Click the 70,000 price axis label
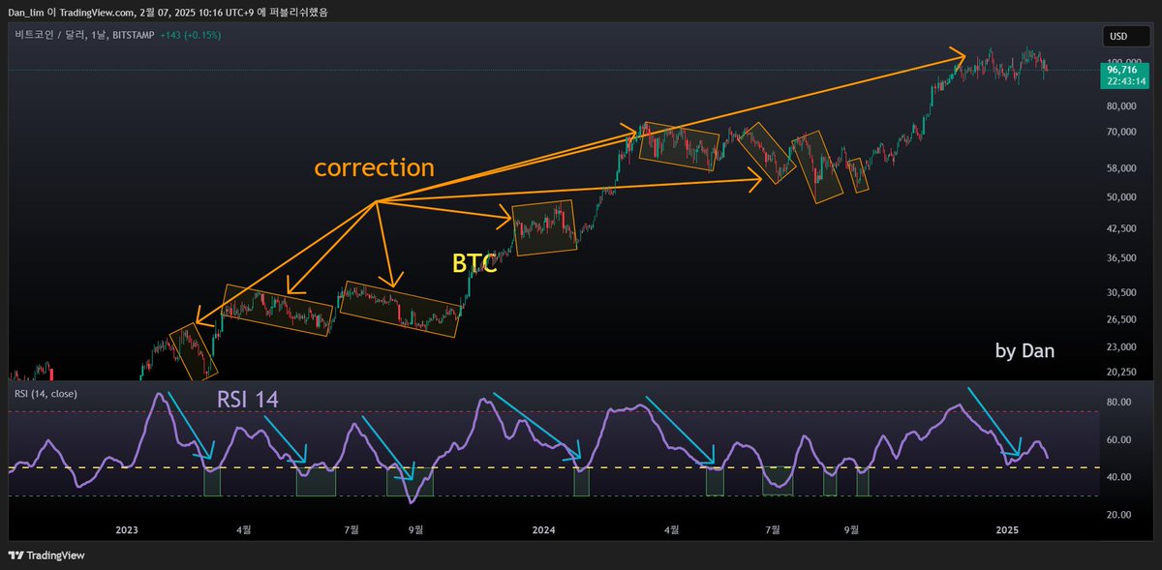The height and width of the screenshot is (570, 1162). pos(1121,133)
